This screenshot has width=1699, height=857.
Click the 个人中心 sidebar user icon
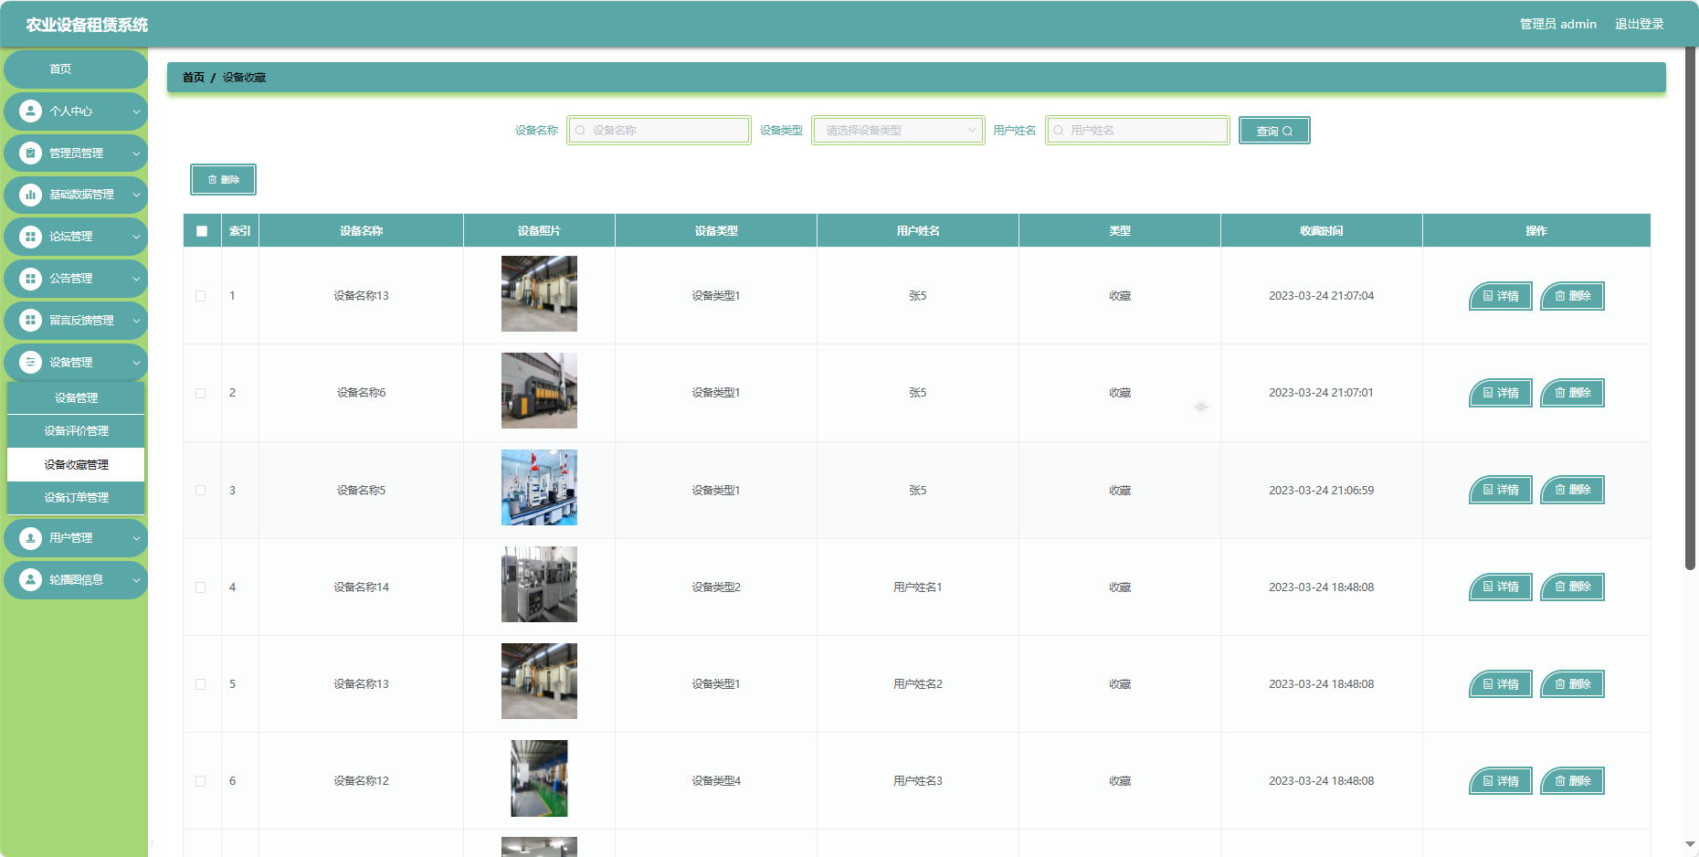[x=31, y=111]
